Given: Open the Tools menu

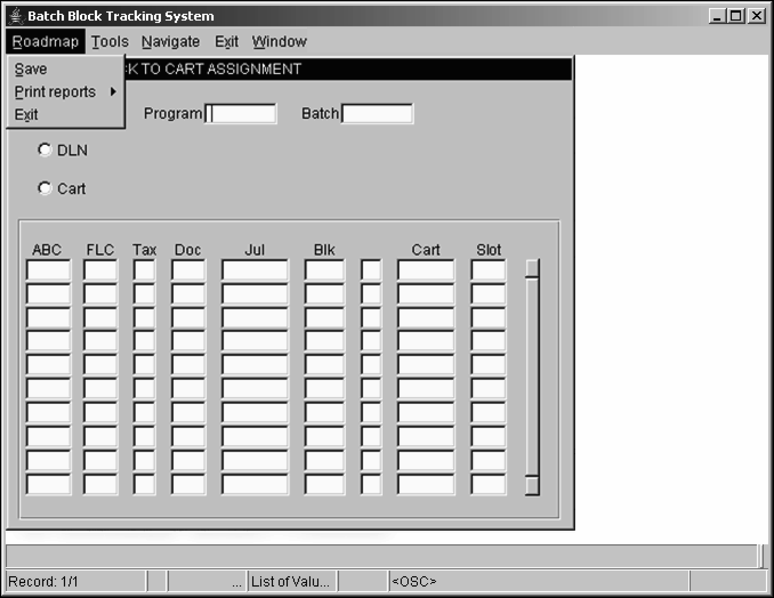Looking at the screenshot, I should click(110, 41).
